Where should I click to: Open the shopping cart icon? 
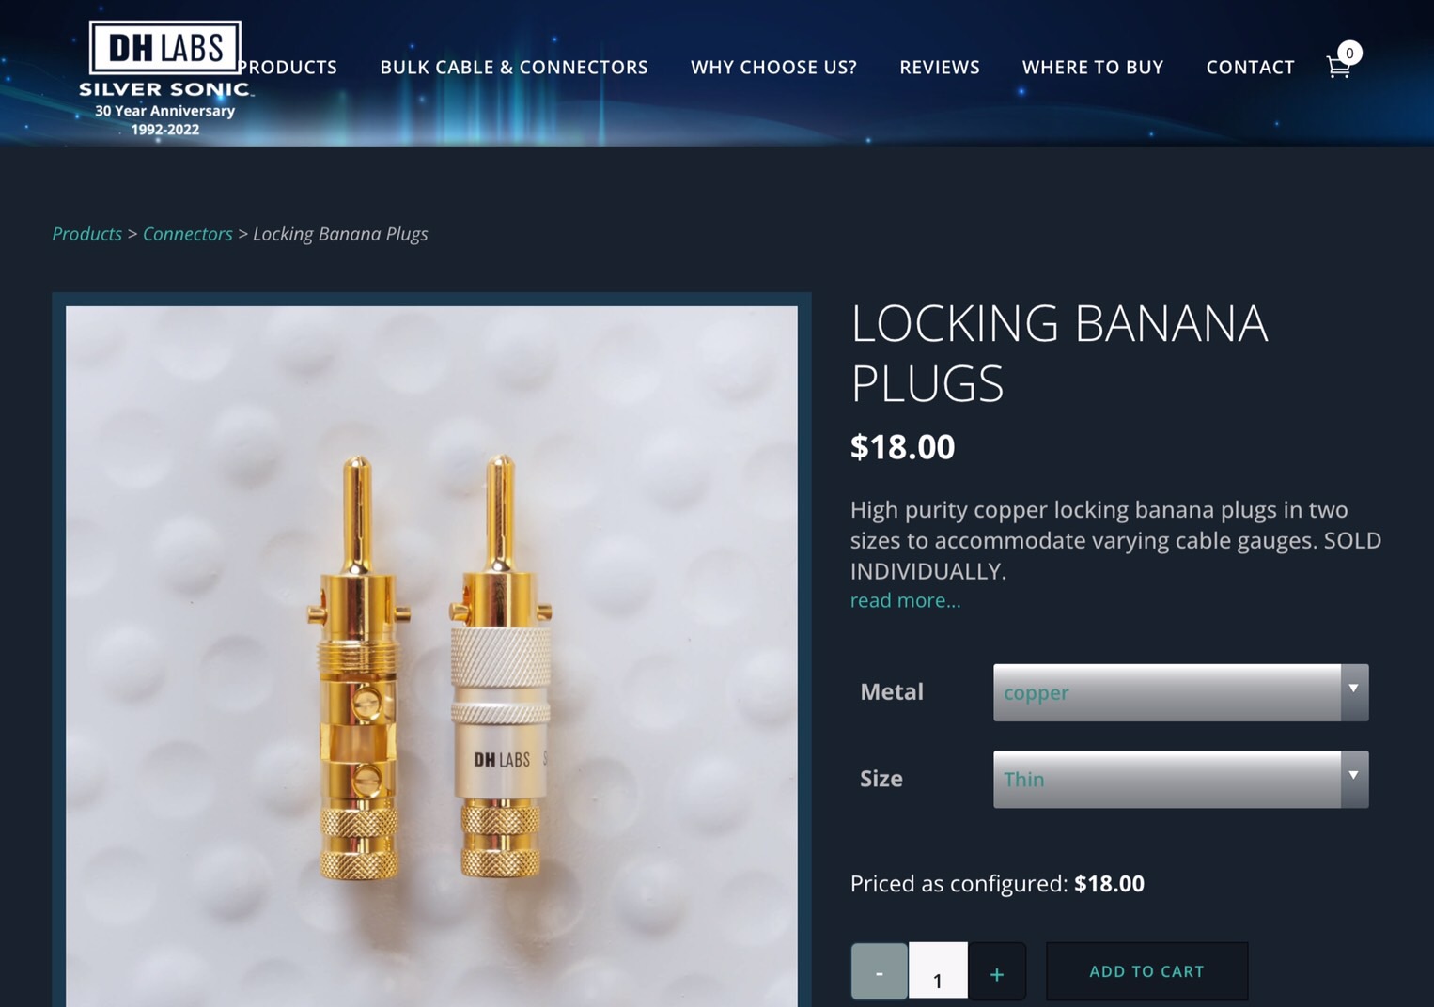[1338, 68]
